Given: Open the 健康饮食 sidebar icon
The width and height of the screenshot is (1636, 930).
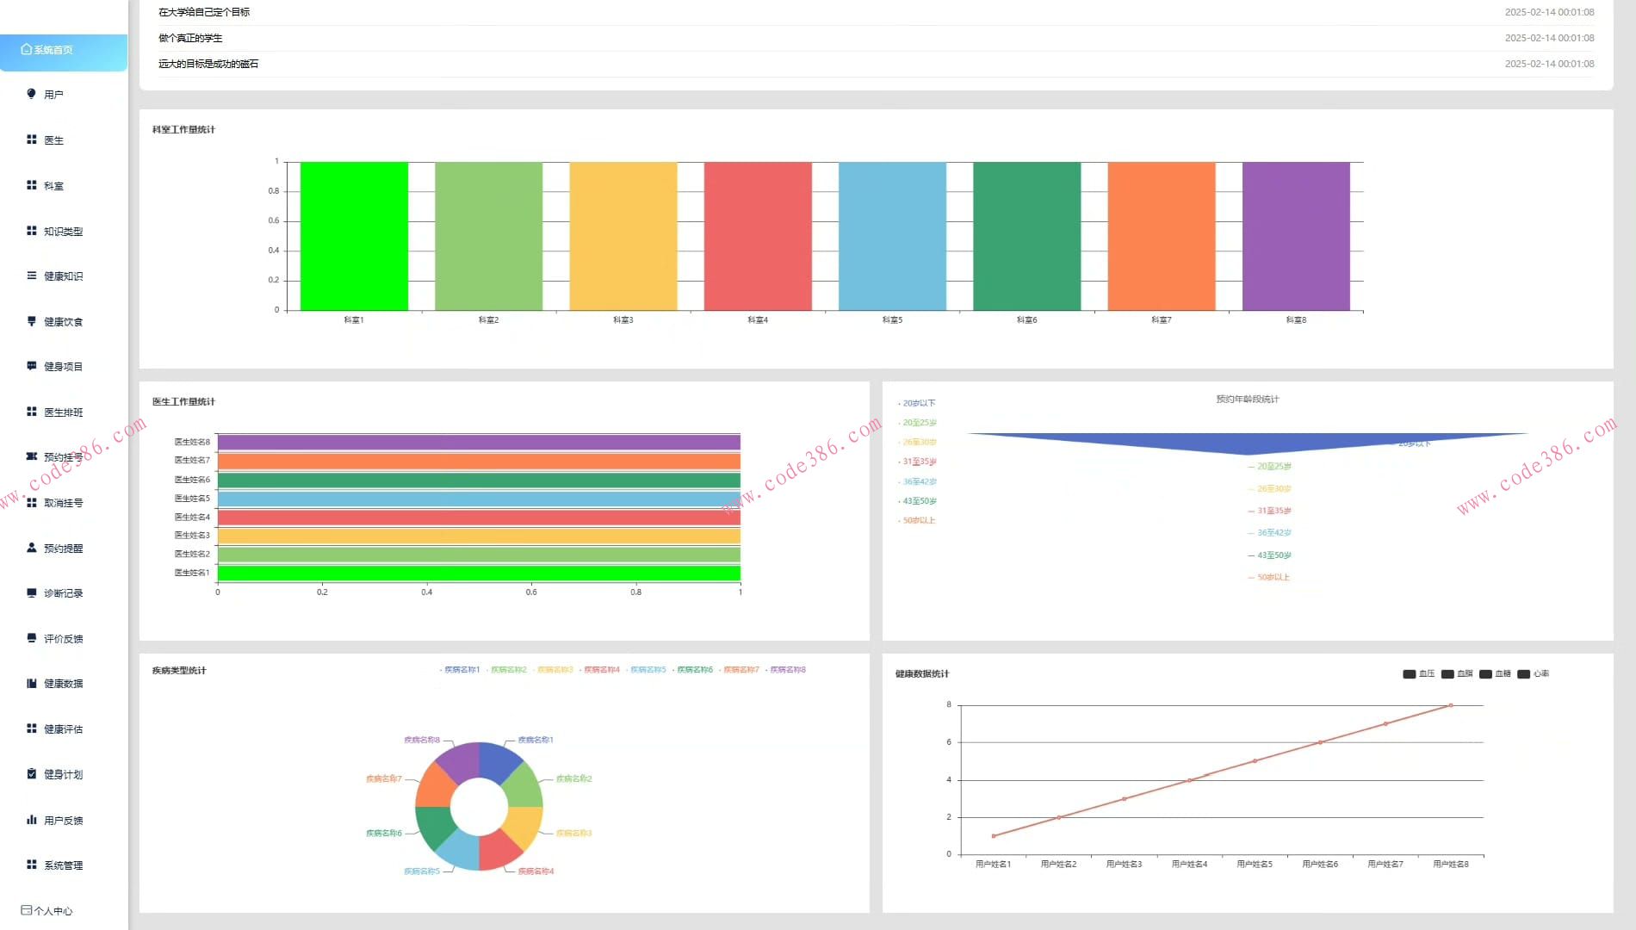Looking at the screenshot, I should [32, 321].
